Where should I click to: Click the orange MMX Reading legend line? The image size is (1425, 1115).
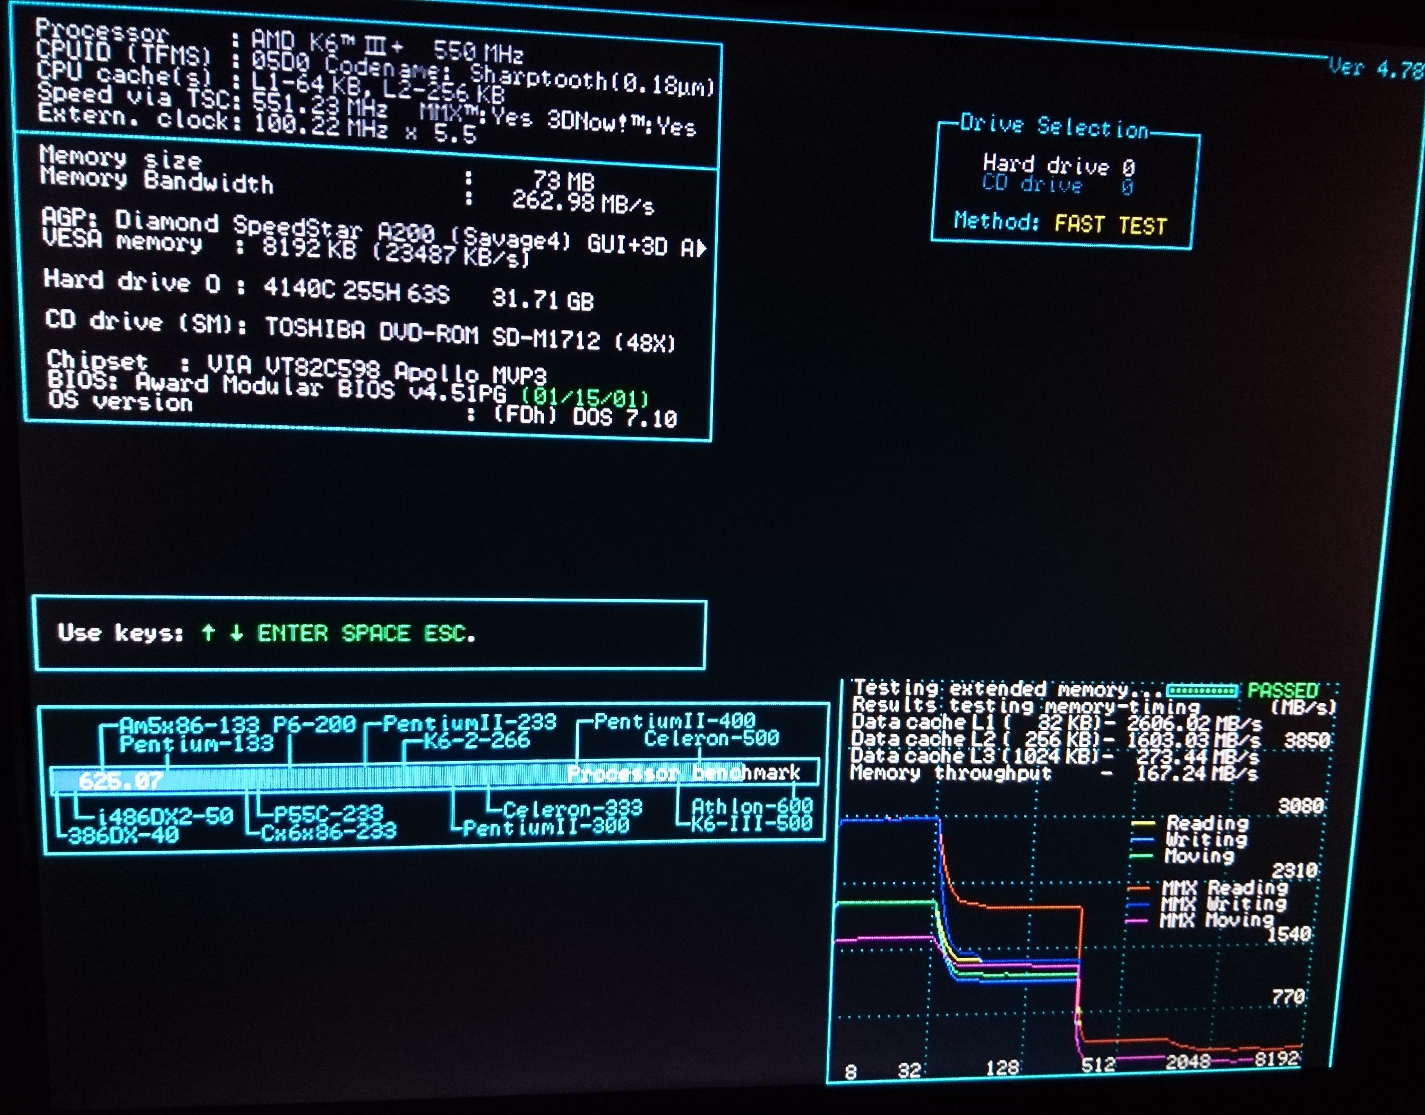pyautogui.click(x=1138, y=888)
